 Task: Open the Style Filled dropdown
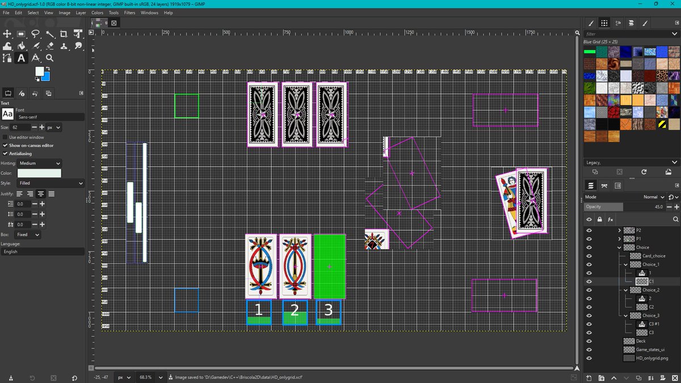[51, 183]
